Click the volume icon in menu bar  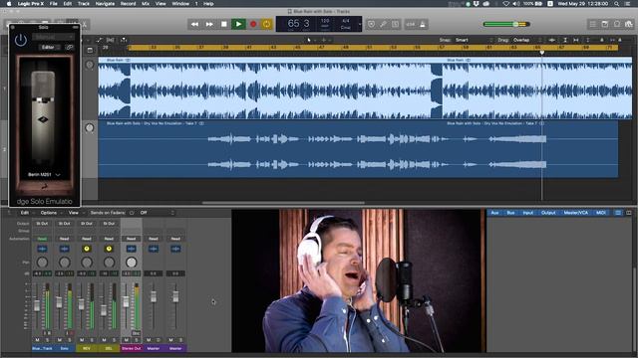tap(516, 4)
